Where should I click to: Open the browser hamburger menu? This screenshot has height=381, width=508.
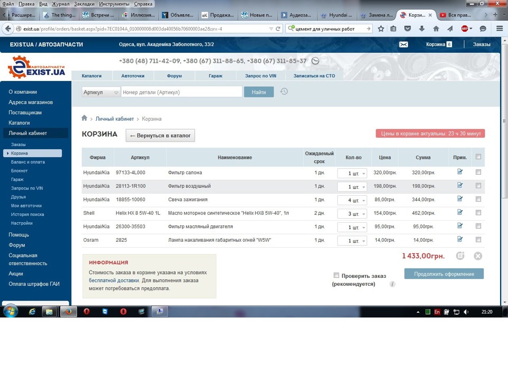(500, 29)
